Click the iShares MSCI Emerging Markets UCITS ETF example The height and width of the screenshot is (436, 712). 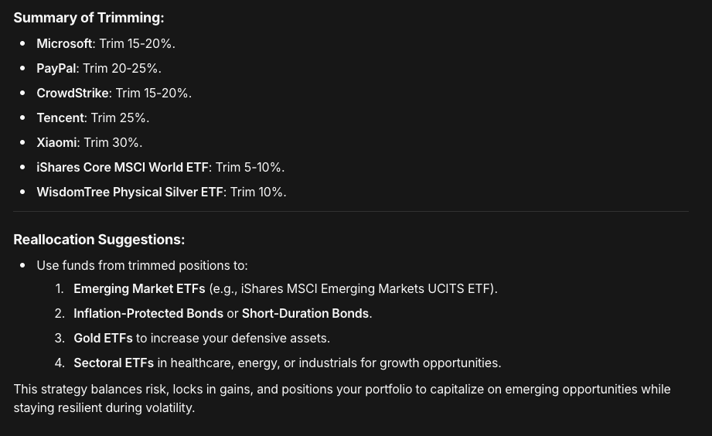tap(365, 289)
